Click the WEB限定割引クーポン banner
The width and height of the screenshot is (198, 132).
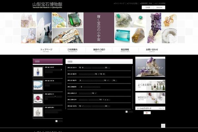(150, 67)
